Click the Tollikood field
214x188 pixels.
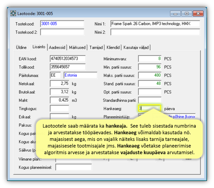pos(68,67)
